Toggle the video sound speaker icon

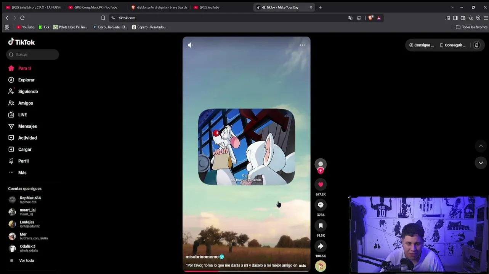tap(190, 45)
